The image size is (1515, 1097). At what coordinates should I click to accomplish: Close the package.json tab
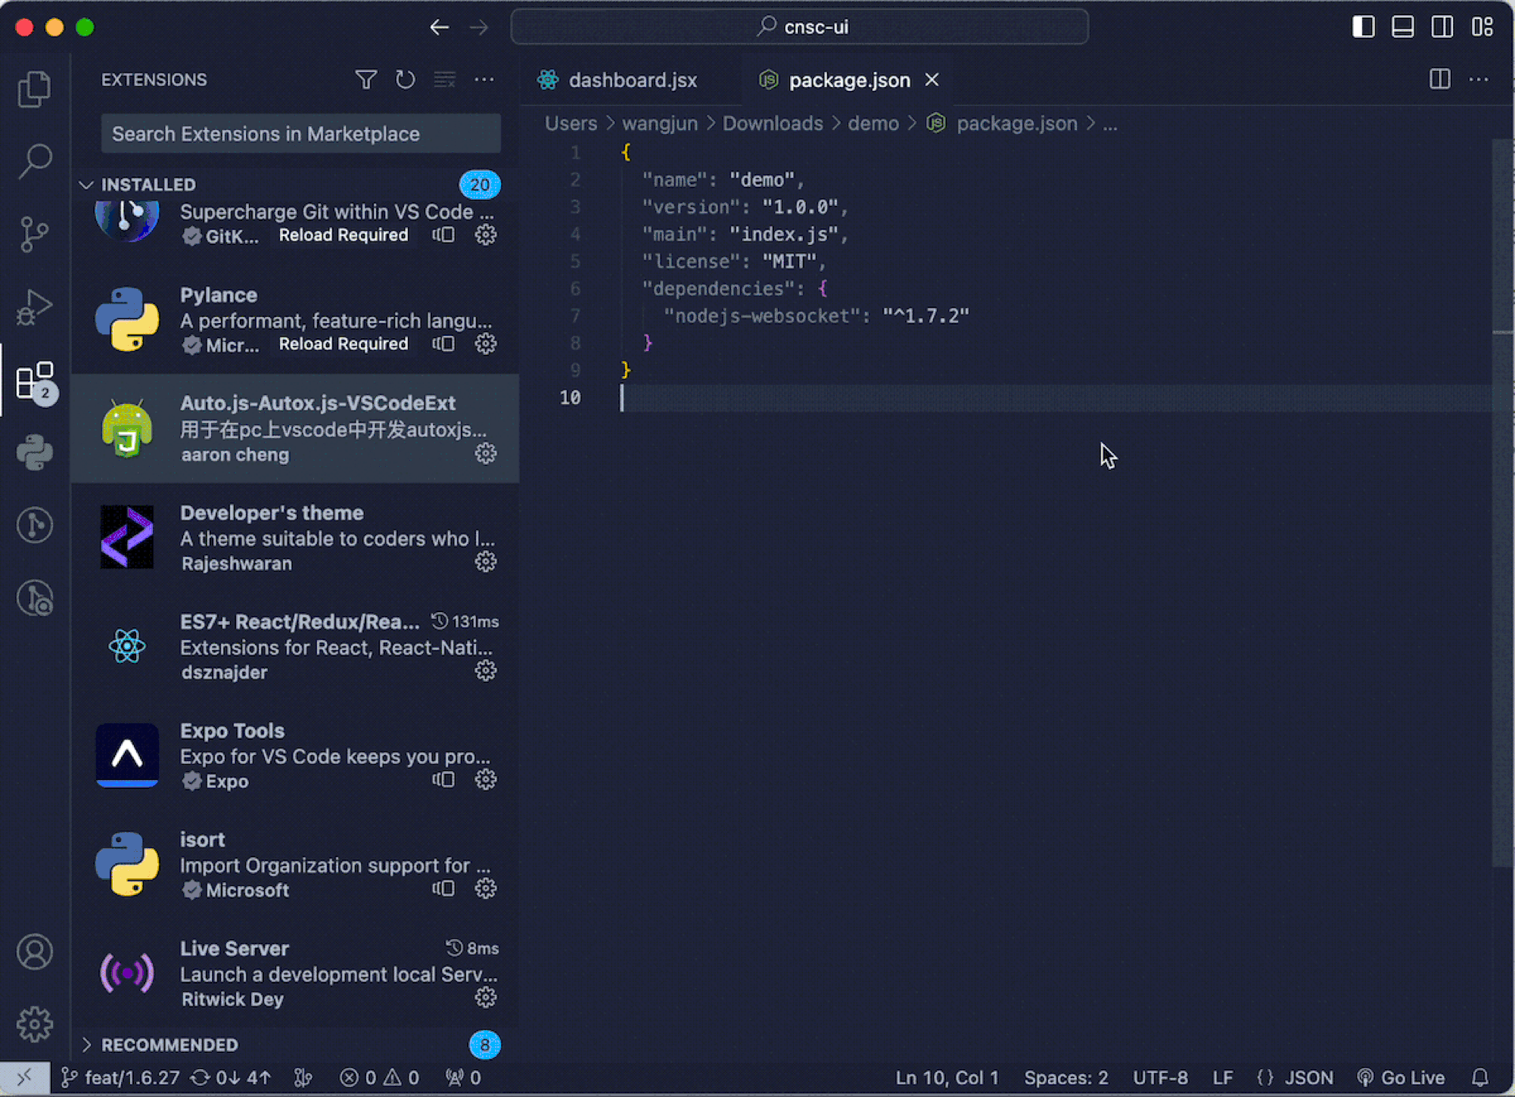[932, 79]
